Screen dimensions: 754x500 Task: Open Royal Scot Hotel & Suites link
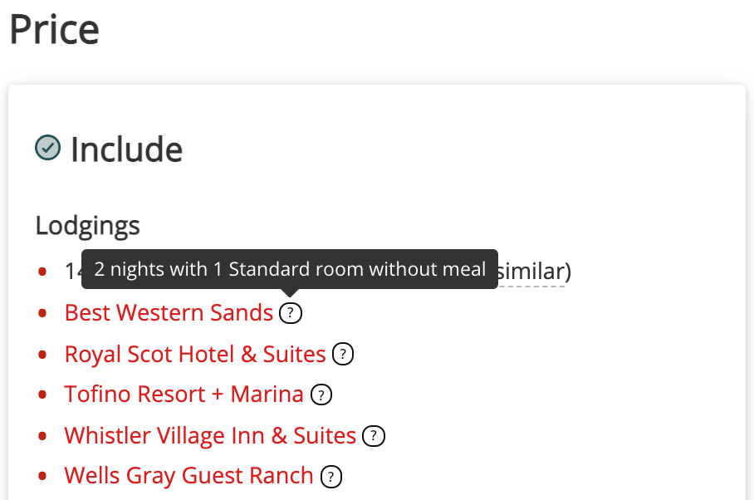pos(195,355)
